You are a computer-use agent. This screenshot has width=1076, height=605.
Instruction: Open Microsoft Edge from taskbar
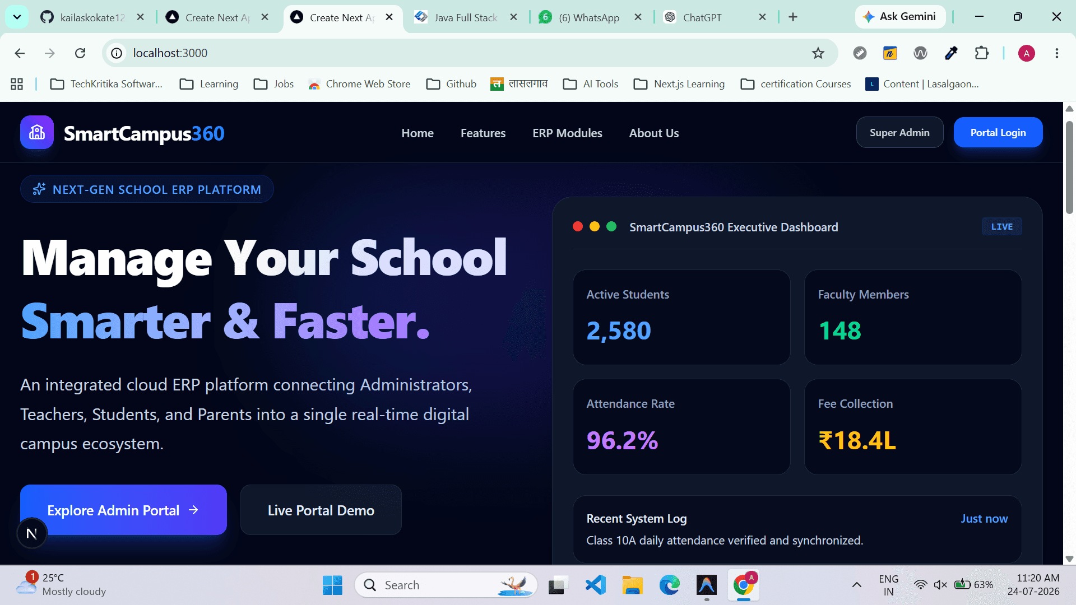669,585
